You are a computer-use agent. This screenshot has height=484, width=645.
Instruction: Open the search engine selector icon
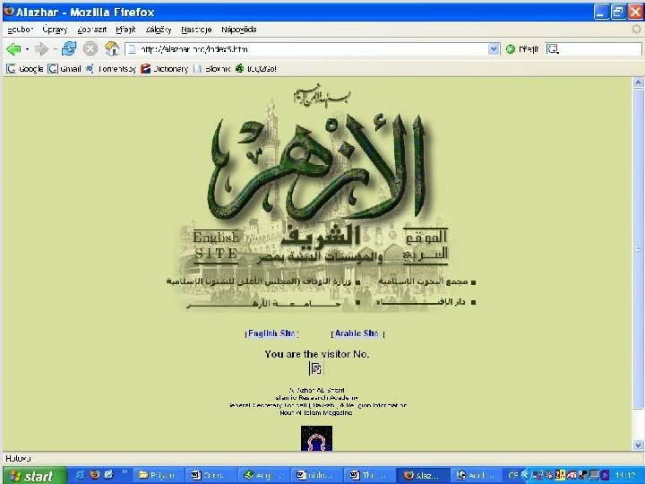[x=553, y=49]
